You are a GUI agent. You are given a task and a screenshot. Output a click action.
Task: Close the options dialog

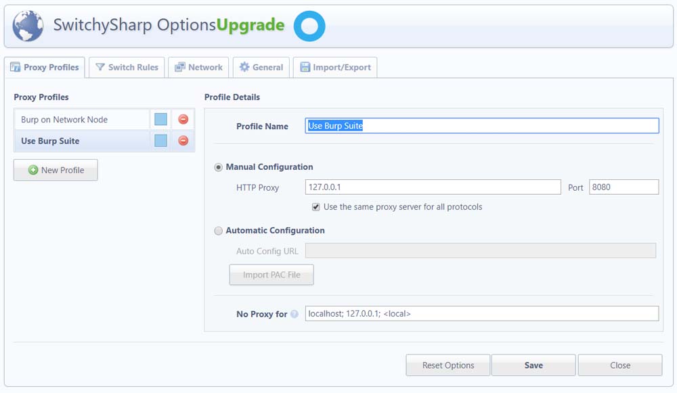pos(620,365)
